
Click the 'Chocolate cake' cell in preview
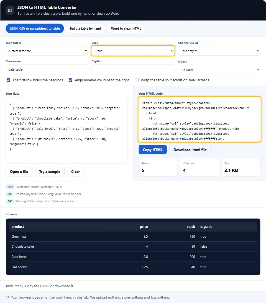(x=23, y=247)
